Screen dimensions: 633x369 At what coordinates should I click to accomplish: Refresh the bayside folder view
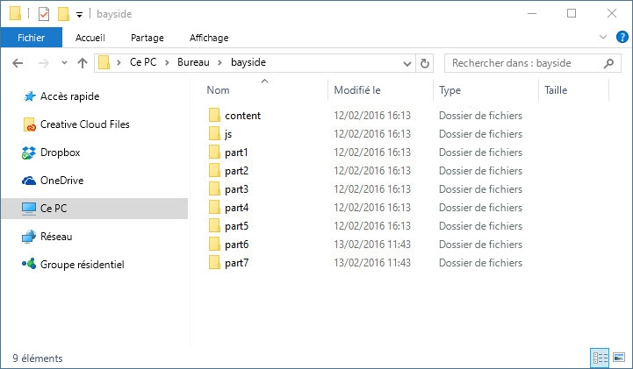tap(426, 63)
